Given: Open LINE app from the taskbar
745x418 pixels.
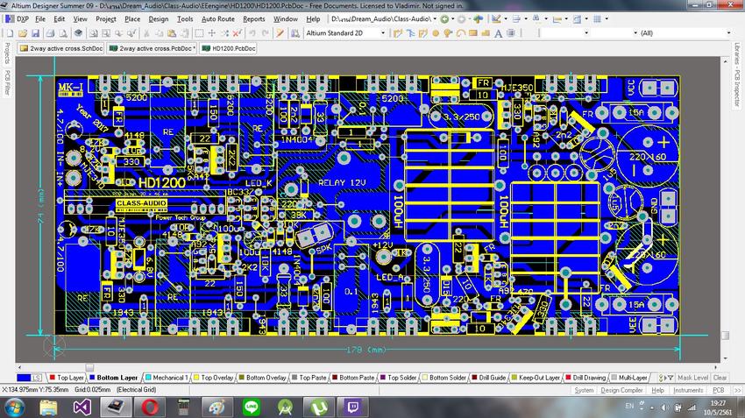Looking at the screenshot, I should tap(251, 407).
